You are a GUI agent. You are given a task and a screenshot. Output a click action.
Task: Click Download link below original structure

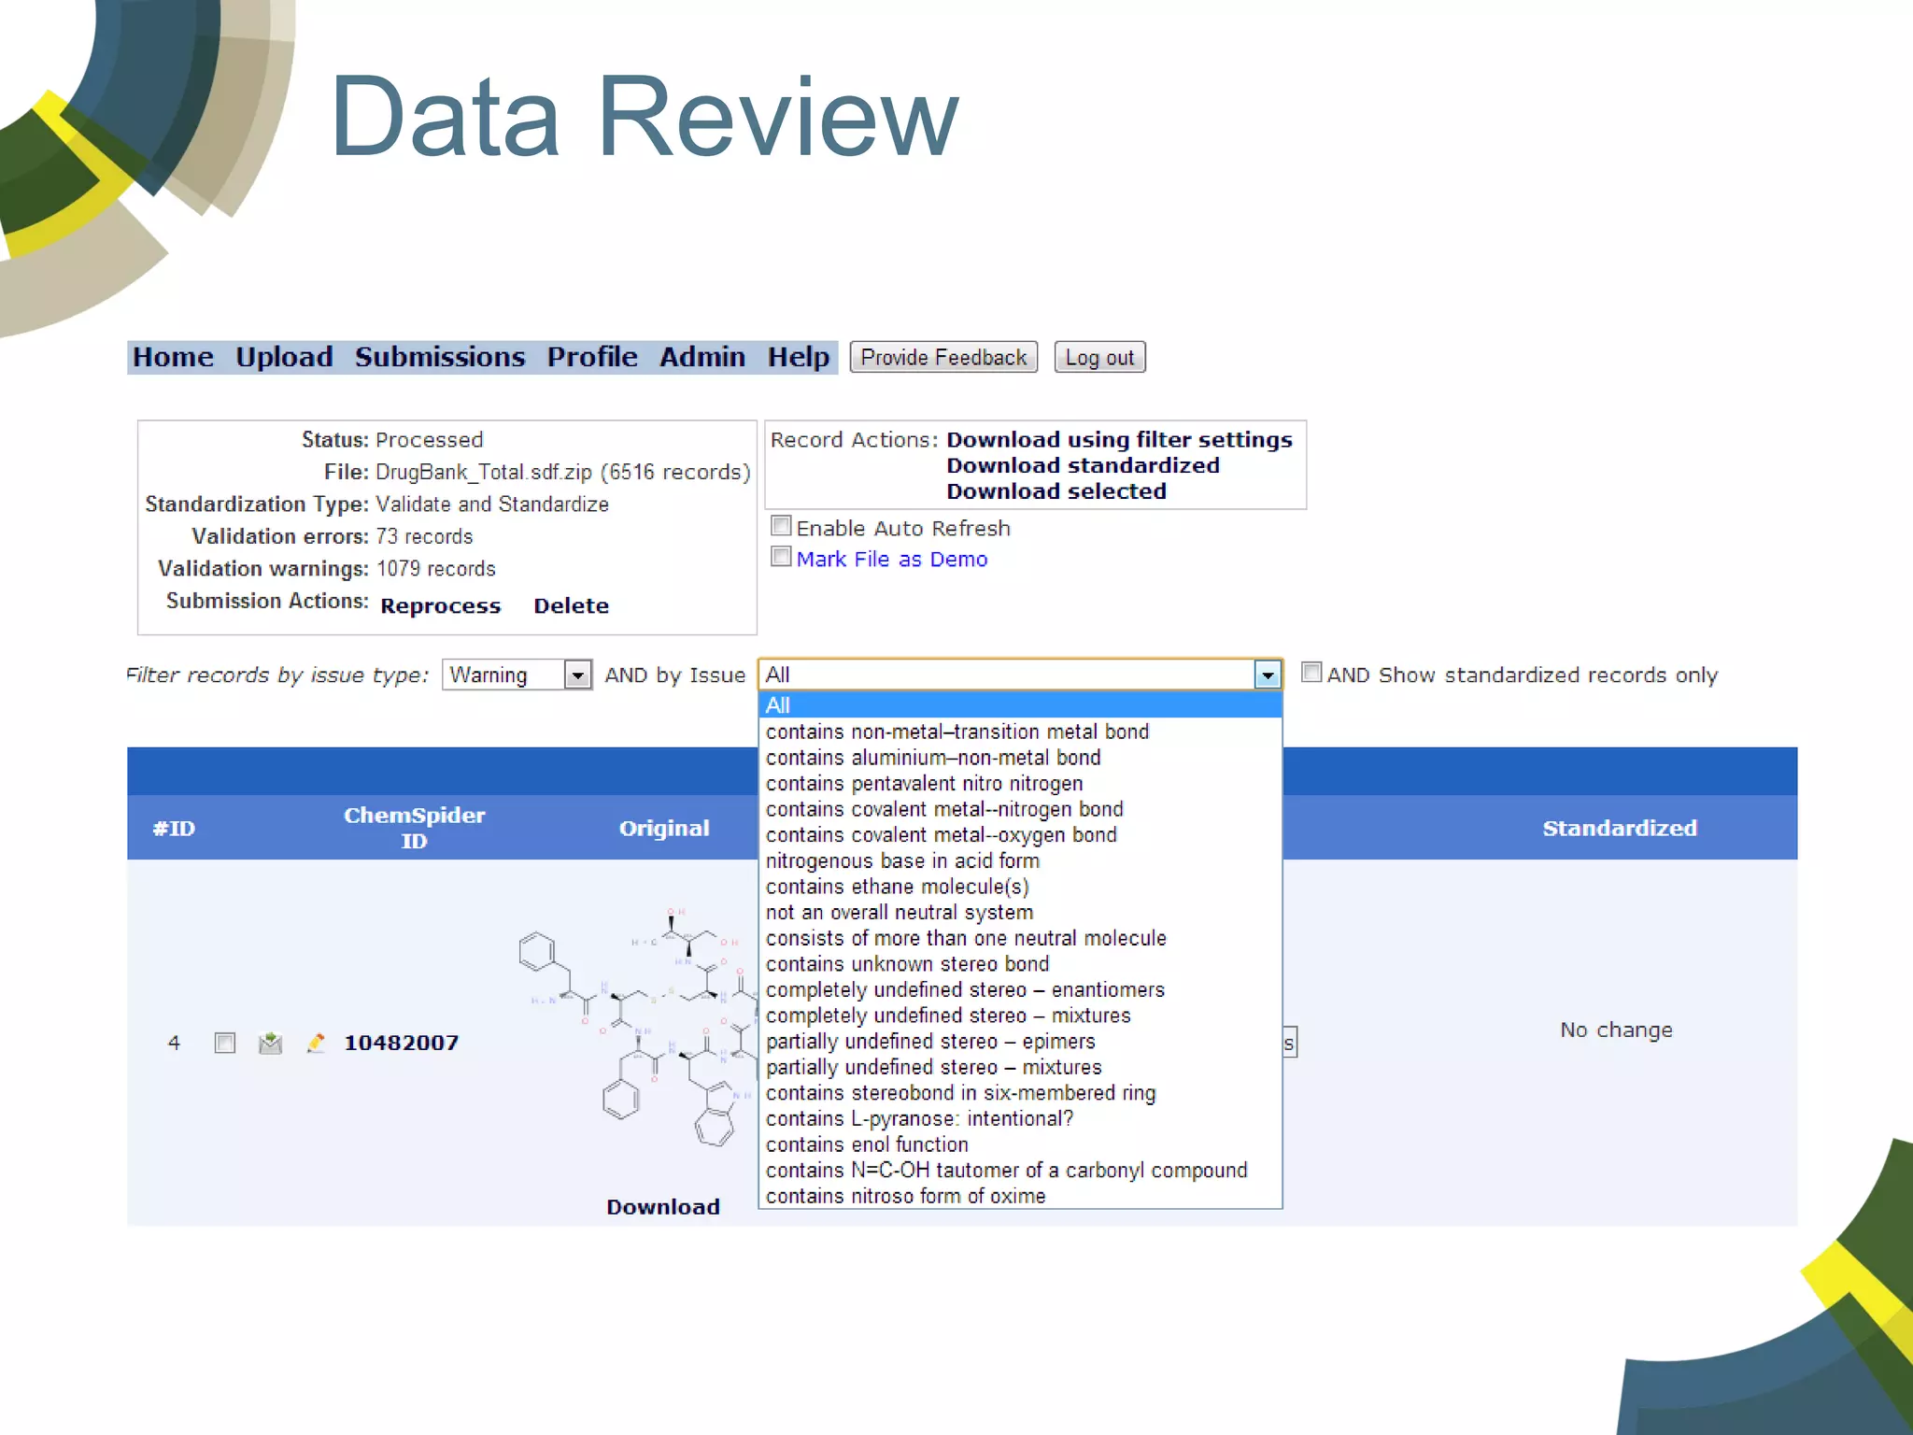click(663, 1206)
